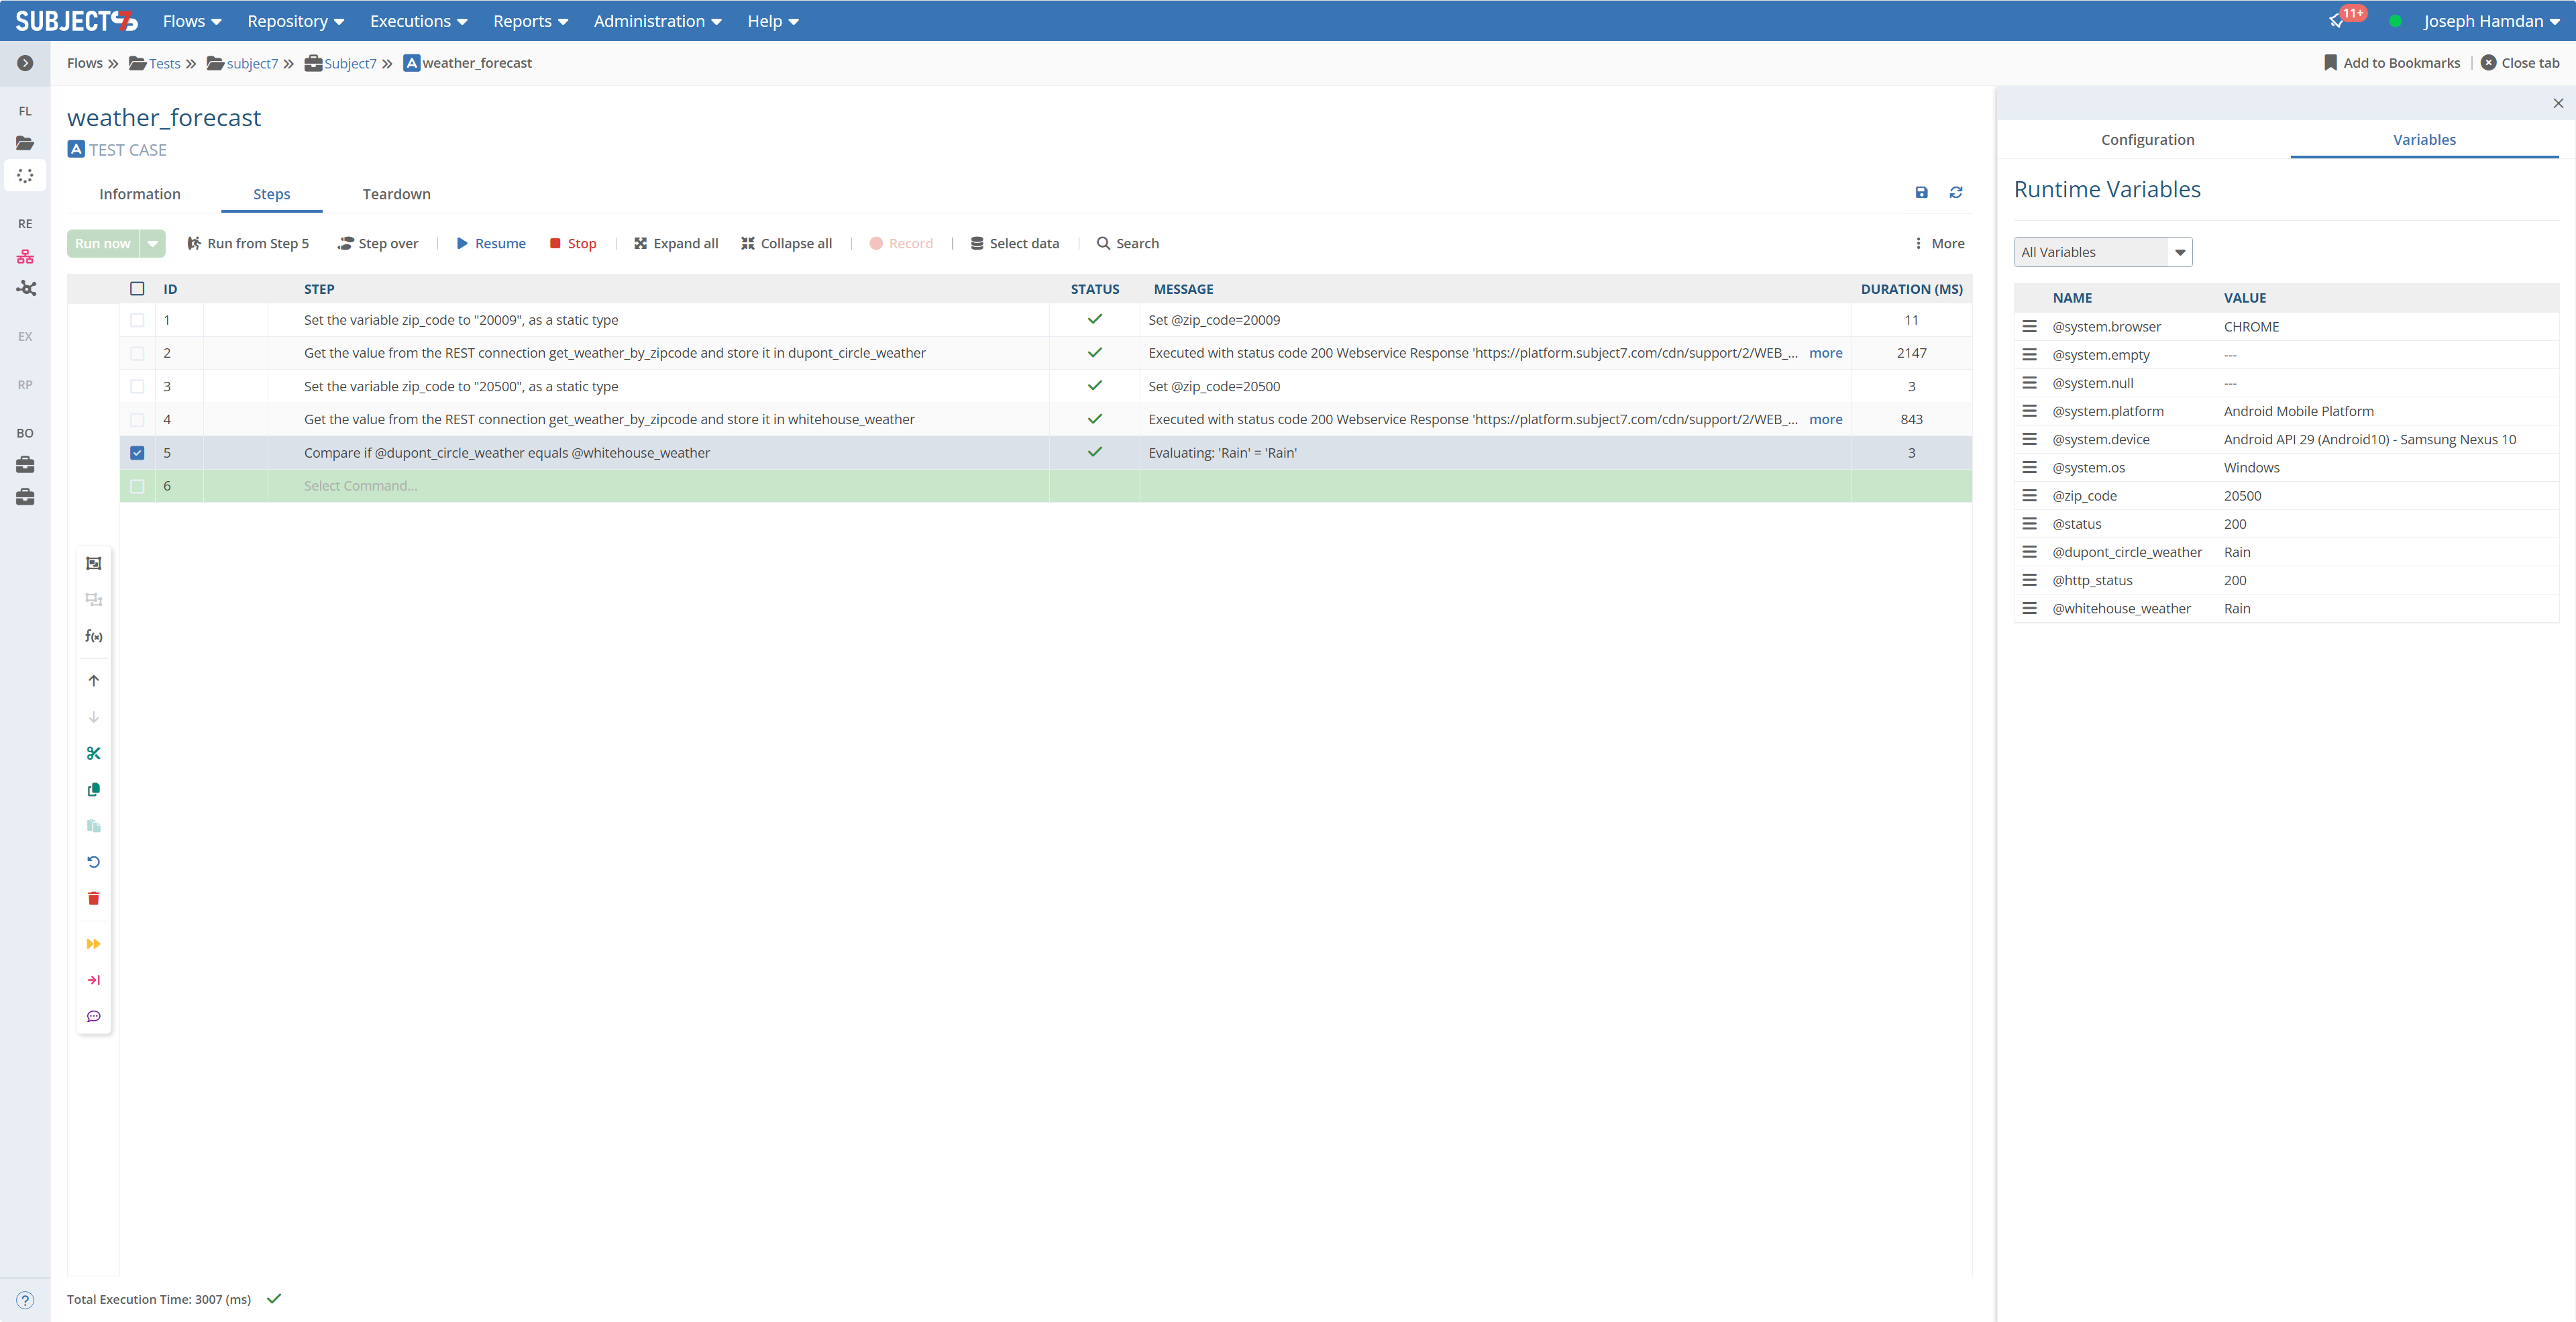The width and height of the screenshot is (2576, 1322).
Task: Tick the checkbox for step 1
Action: click(137, 320)
